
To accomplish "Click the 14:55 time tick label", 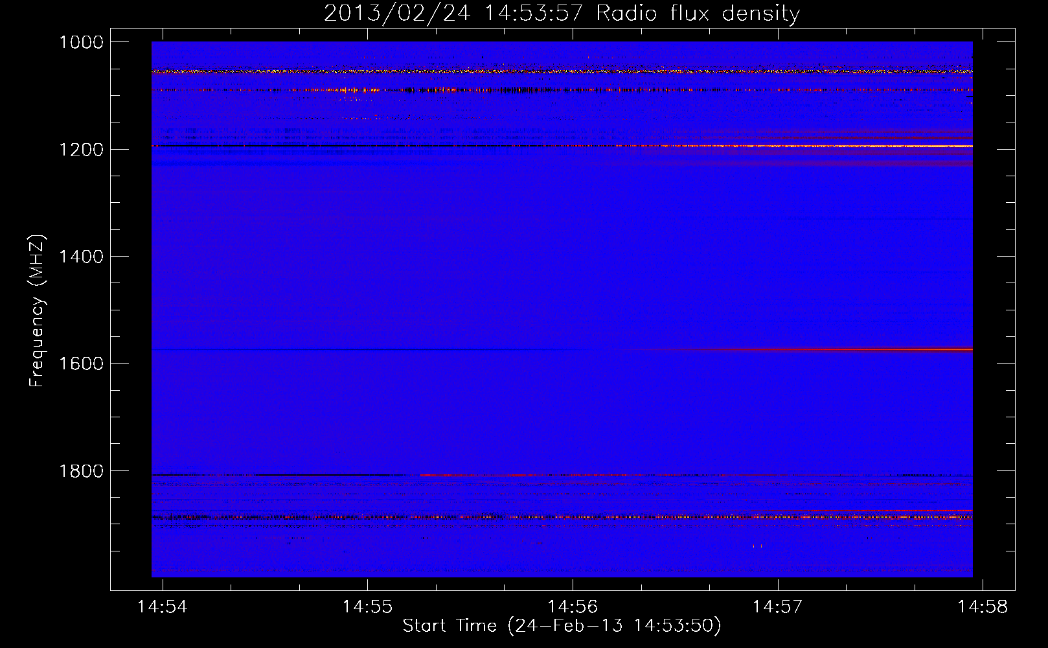I will (x=367, y=607).
